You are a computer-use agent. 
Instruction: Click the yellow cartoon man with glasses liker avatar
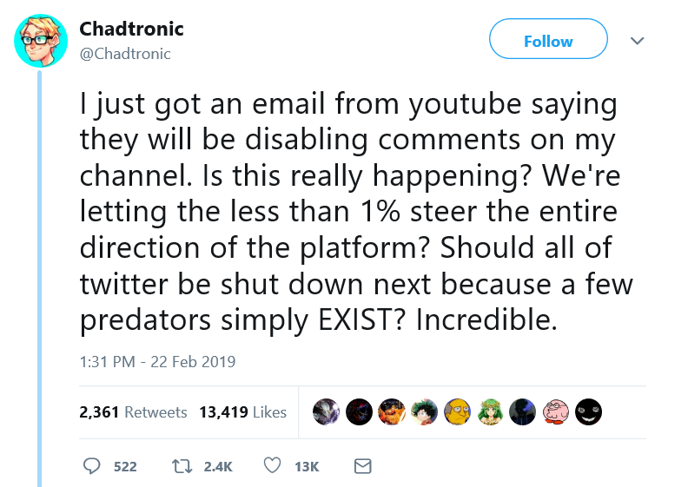pyautogui.click(x=457, y=412)
